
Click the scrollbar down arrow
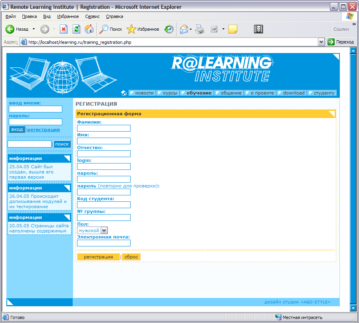(x=353, y=308)
